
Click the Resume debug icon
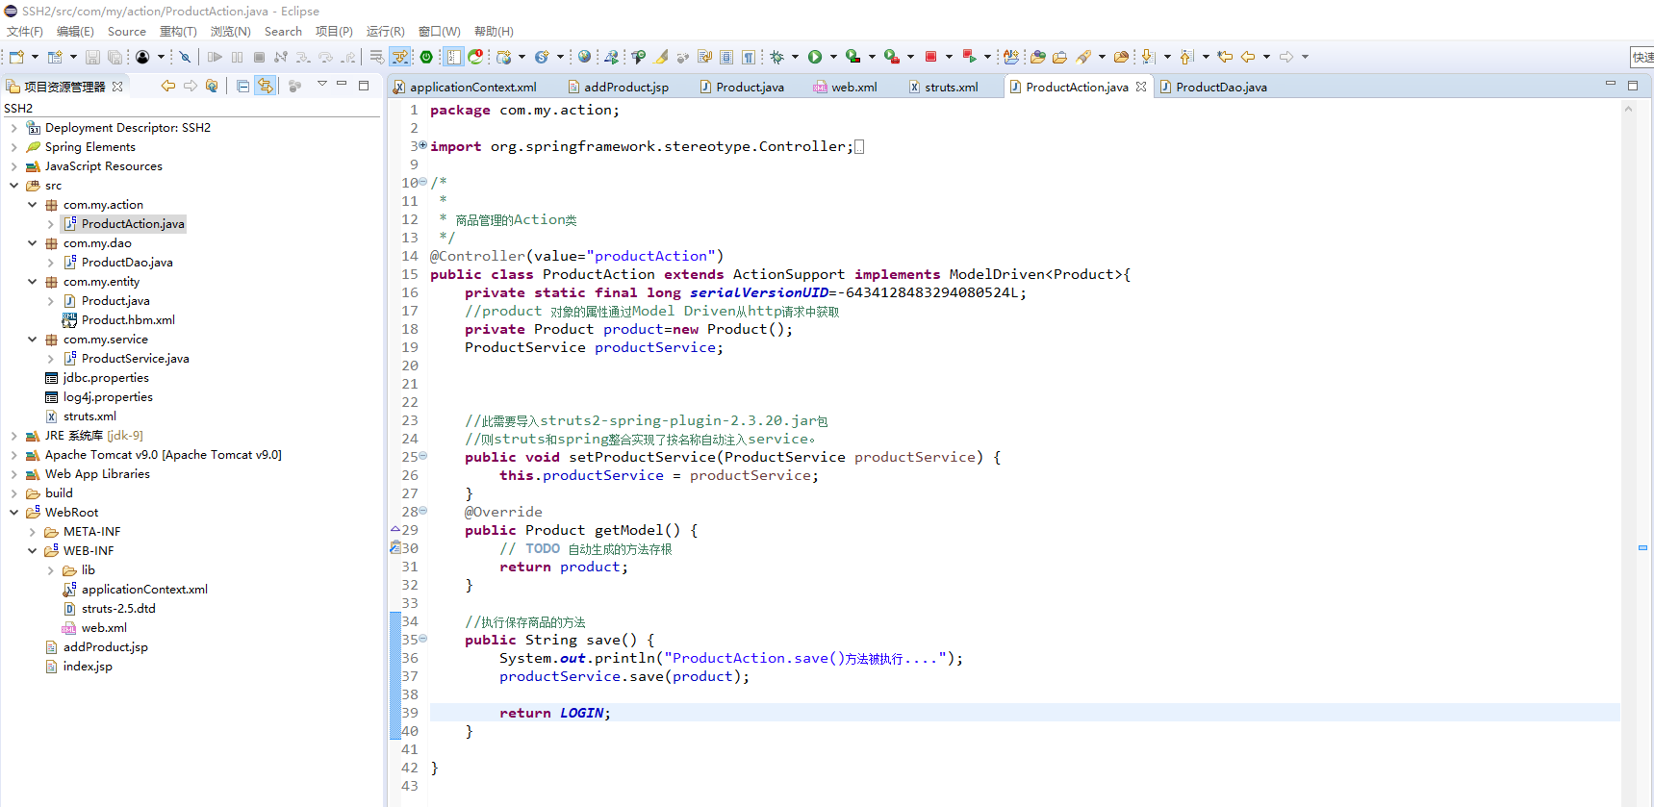215,57
